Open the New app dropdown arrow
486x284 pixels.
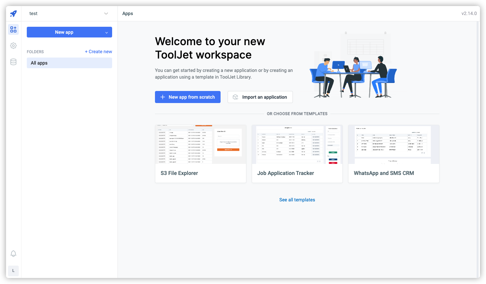click(107, 32)
